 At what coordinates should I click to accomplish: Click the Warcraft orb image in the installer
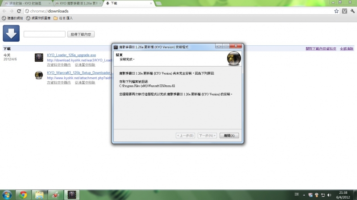234,59
